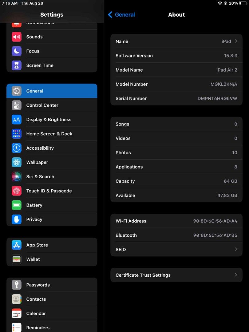Open Calendar settings
This screenshot has height=332, width=249.
(52, 313)
